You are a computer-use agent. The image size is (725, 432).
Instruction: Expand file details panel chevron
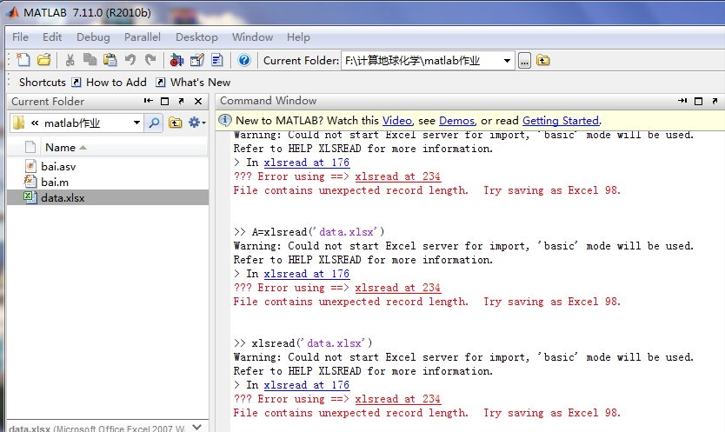pyautogui.click(x=197, y=427)
